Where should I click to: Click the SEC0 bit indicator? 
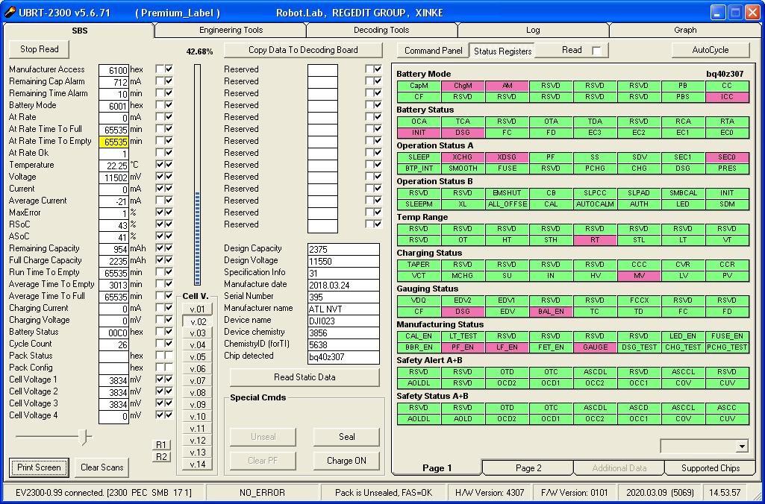coord(727,157)
